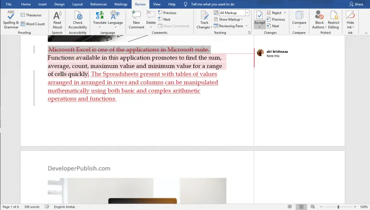The height and width of the screenshot is (210, 370).
Task: Expand the Accept dropdown arrow
Action: coord(259,27)
